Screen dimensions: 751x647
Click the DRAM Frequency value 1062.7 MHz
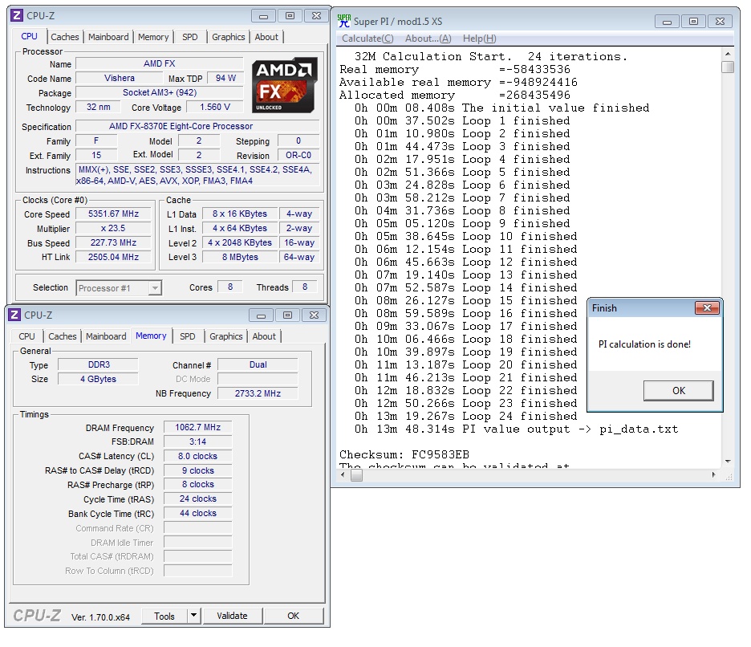198,427
